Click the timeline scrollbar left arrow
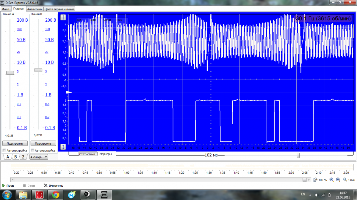 (x=12, y=180)
